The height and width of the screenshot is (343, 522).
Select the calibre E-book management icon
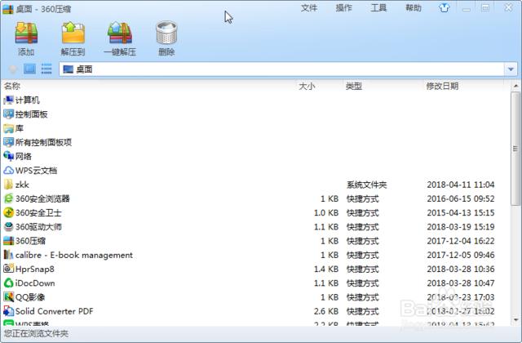[8, 255]
